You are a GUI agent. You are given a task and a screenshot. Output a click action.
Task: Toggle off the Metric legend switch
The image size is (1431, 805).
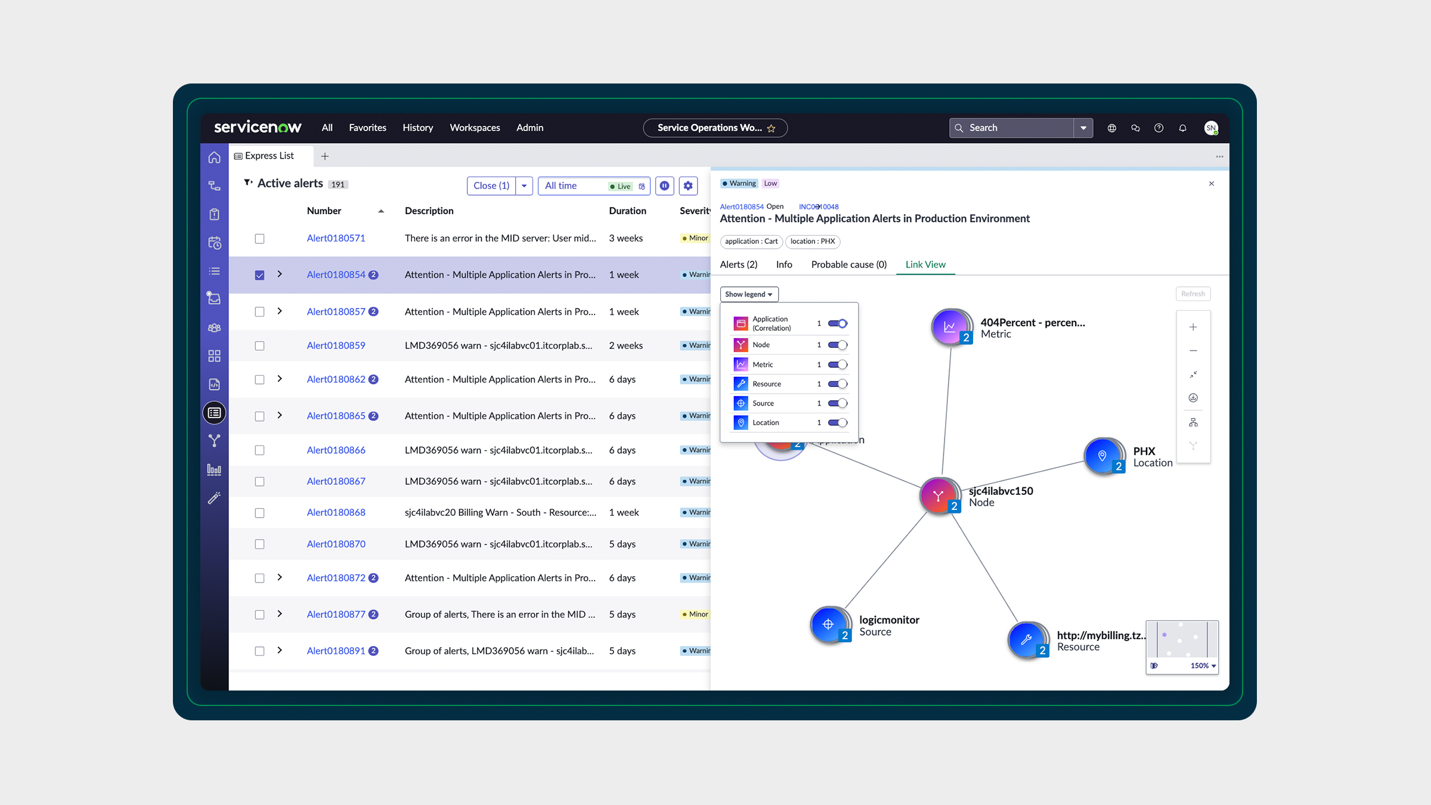(x=838, y=364)
